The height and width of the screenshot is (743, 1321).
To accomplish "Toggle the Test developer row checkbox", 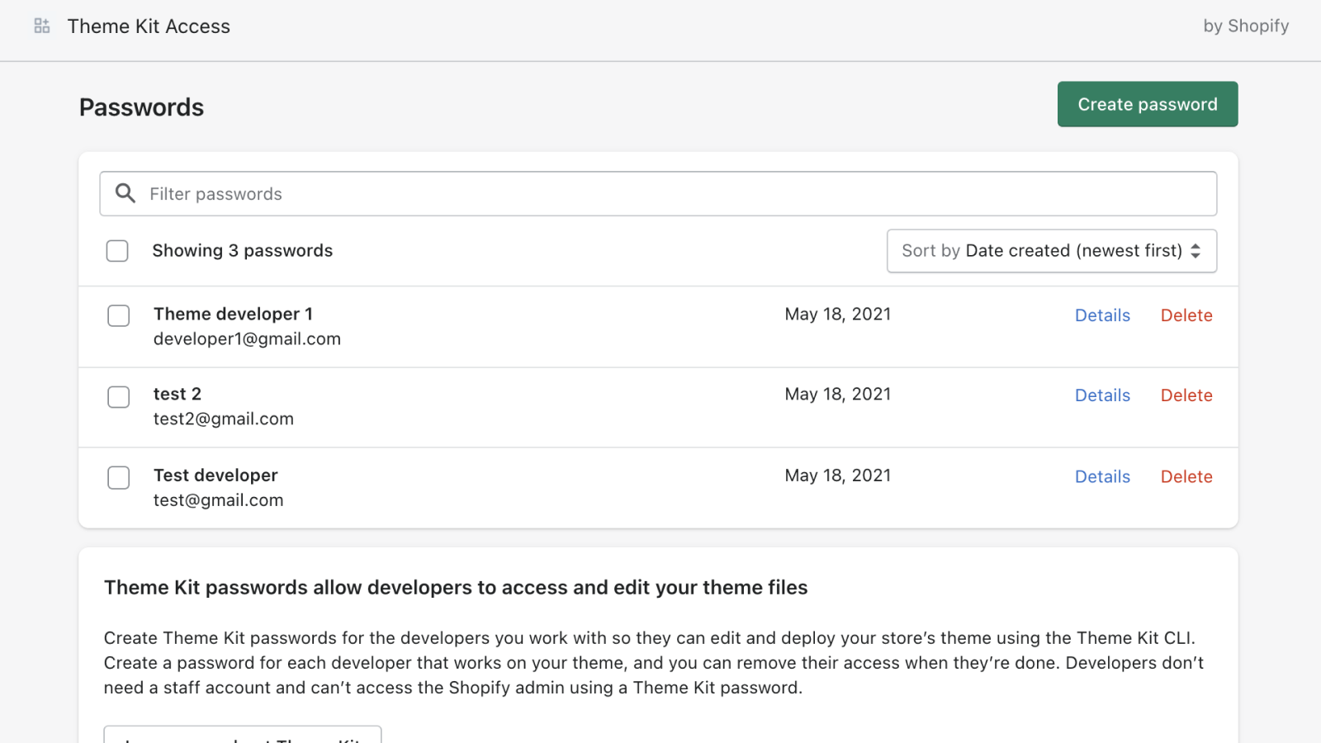I will click(119, 478).
